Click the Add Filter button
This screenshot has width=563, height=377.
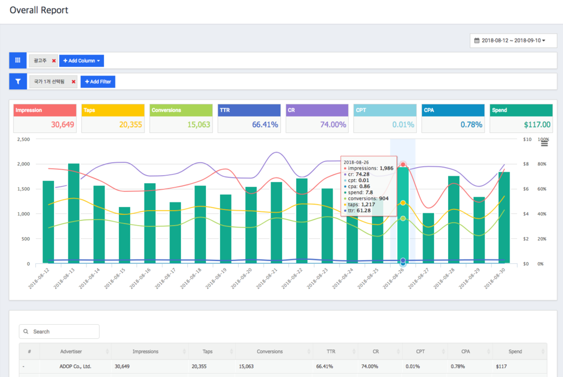[x=98, y=82]
